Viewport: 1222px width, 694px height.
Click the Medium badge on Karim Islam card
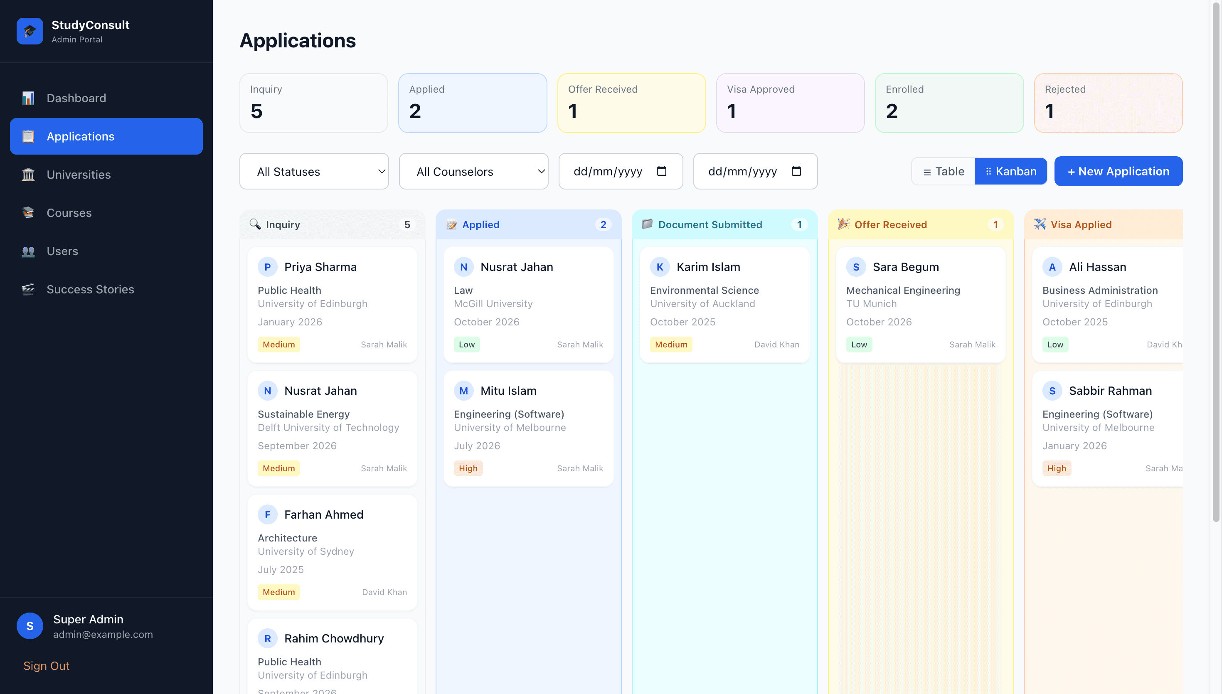671,345
